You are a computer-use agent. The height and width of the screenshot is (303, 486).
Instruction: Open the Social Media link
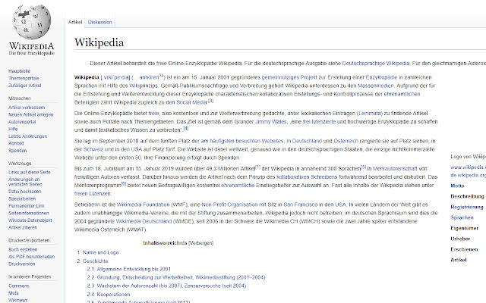click(x=191, y=102)
